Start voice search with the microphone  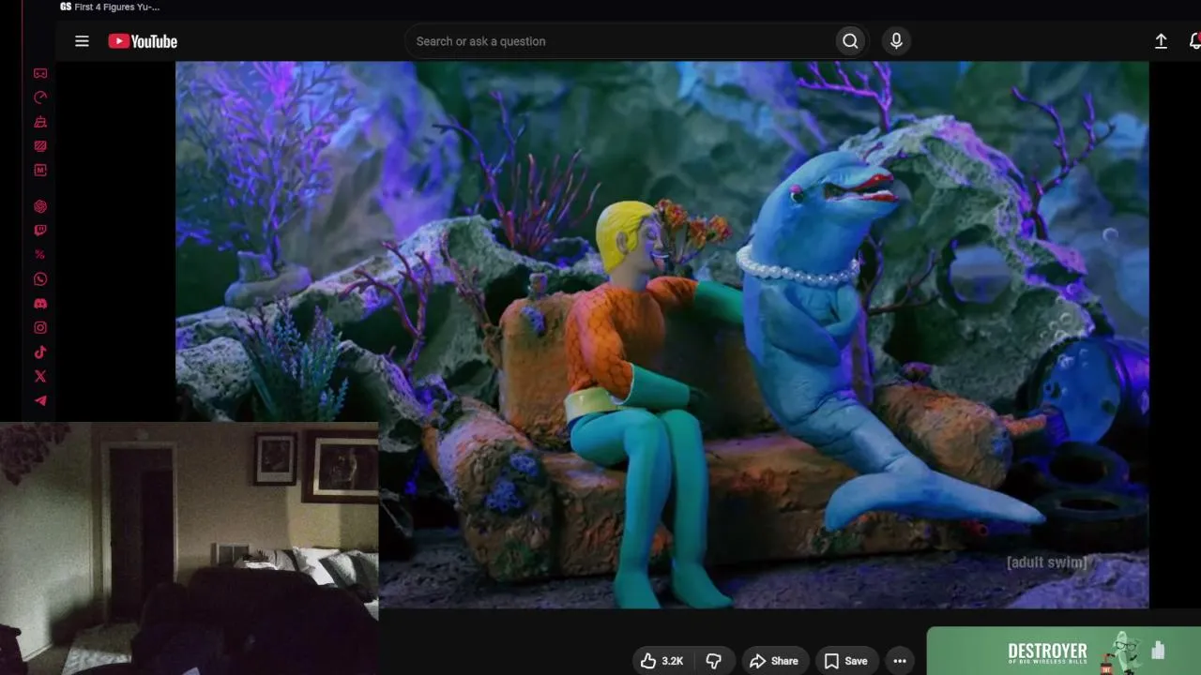pos(896,41)
